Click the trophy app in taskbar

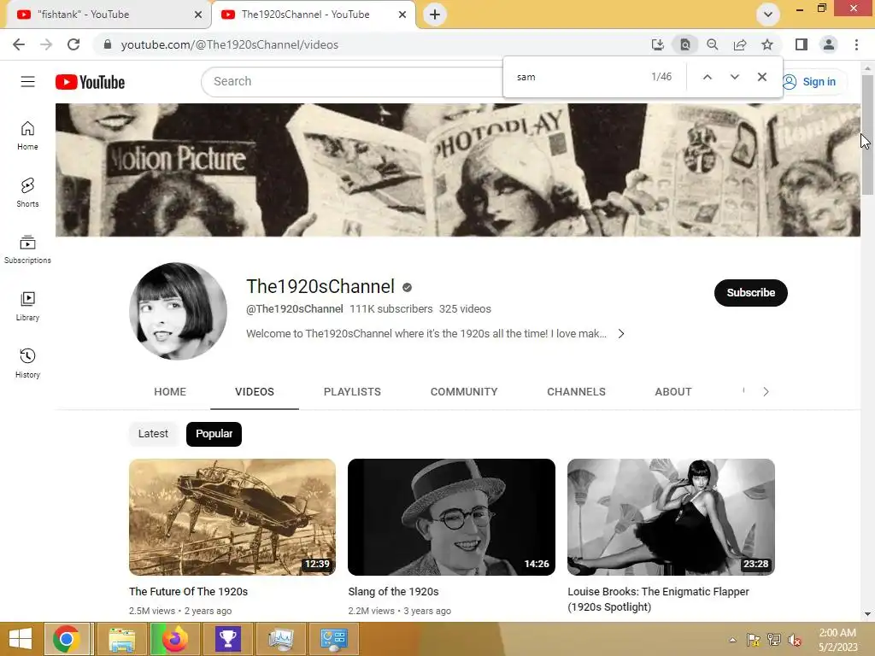(x=227, y=639)
